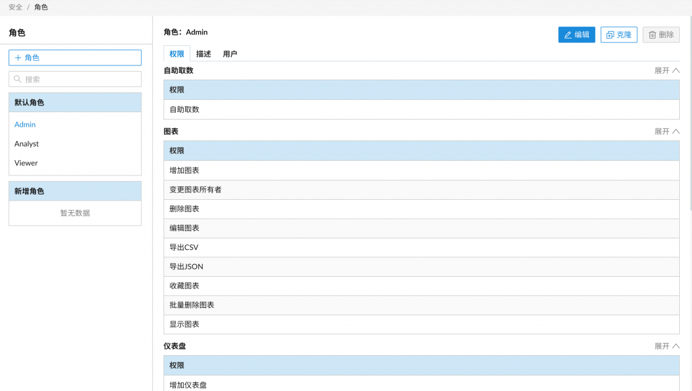Go to 安全 in the breadcrumb

click(16, 7)
